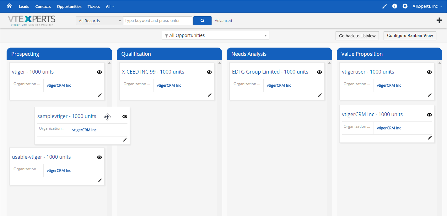Open the VTExperts, Inc. user menu

click(x=428, y=6)
